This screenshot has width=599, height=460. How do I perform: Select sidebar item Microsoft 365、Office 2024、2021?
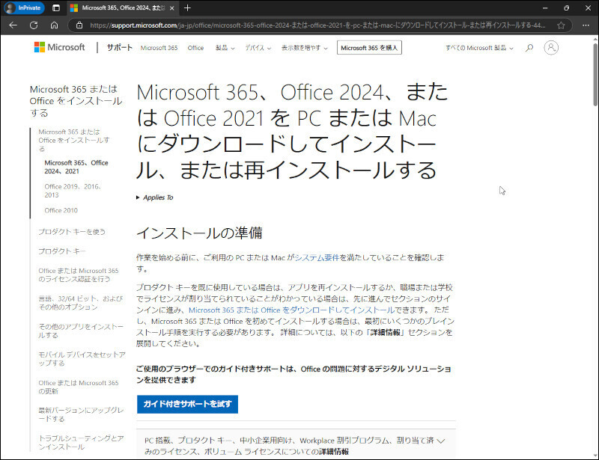[76, 167]
